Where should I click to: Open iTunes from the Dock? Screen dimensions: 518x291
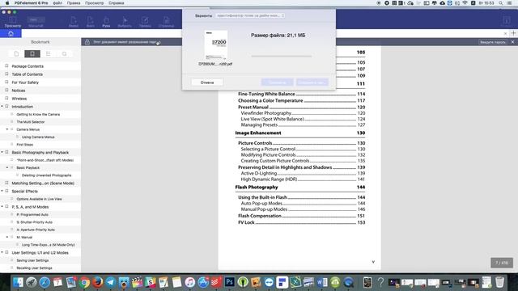coord(190,282)
